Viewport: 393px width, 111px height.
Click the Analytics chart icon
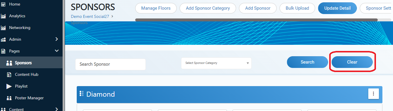(4, 16)
